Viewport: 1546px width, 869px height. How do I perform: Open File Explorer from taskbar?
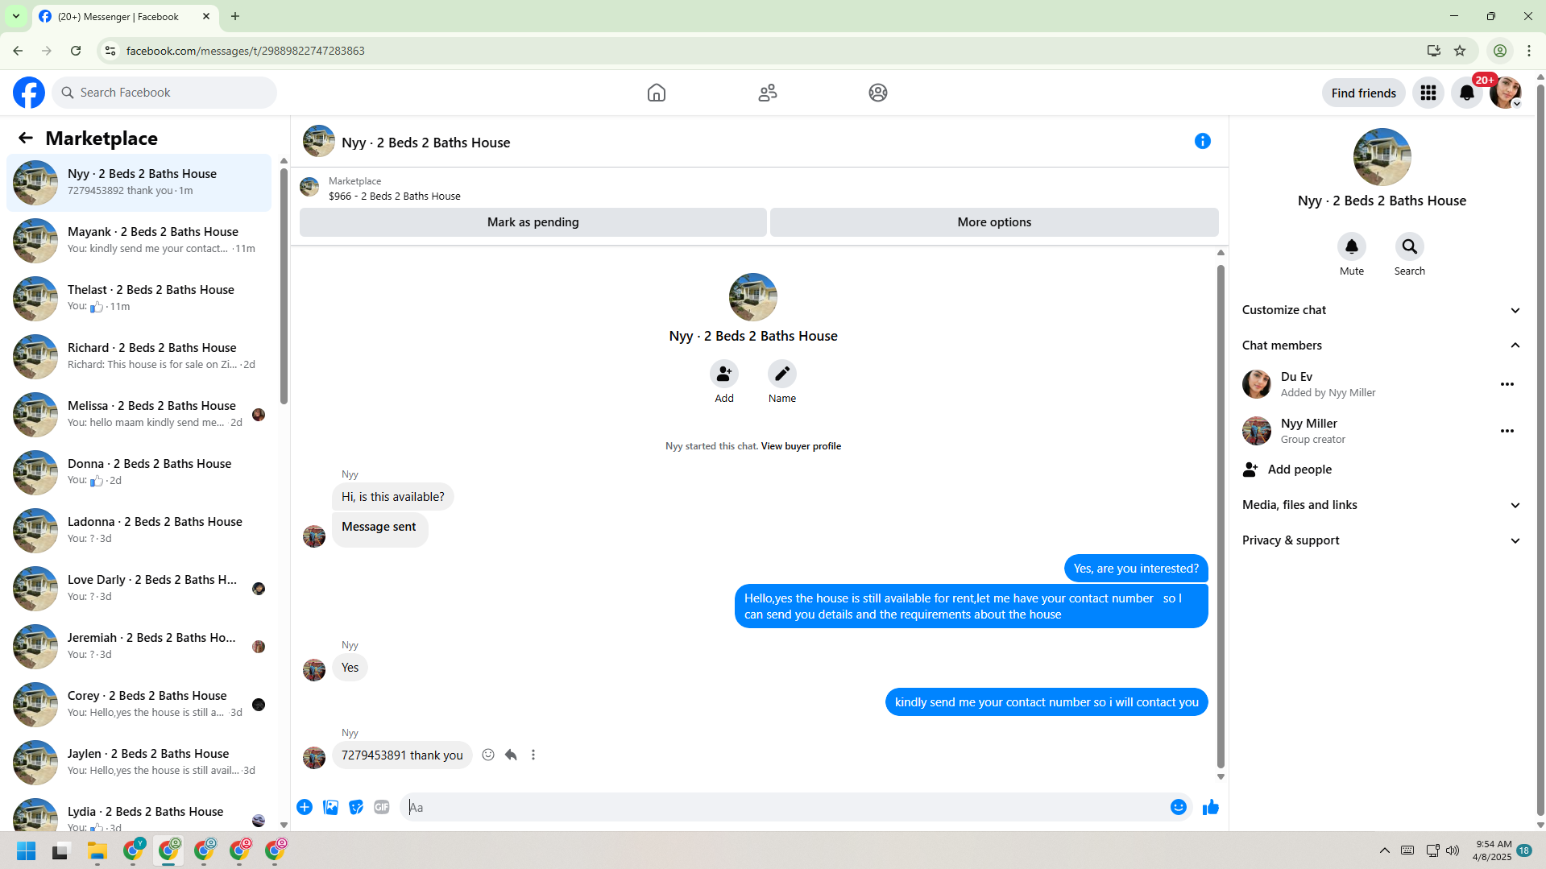(97, 851)
